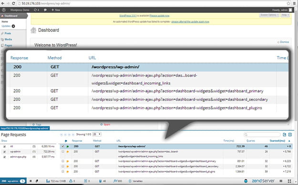Open the Howdy, admin account menu
Viewport: 298px width, 185px height.
pos(282,10)
